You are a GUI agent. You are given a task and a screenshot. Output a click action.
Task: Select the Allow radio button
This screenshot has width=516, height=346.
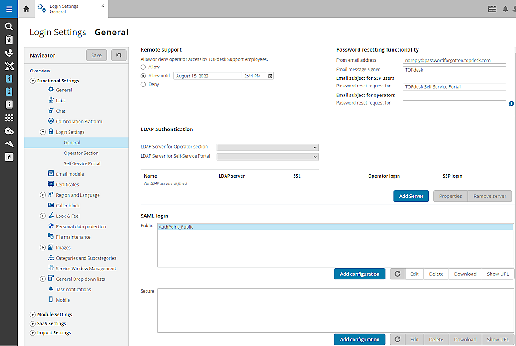[x=143, y=67]
